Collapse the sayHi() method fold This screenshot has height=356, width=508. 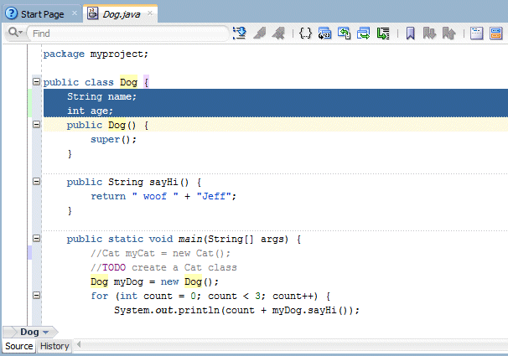pyautogui.click(x=37, y=181)
